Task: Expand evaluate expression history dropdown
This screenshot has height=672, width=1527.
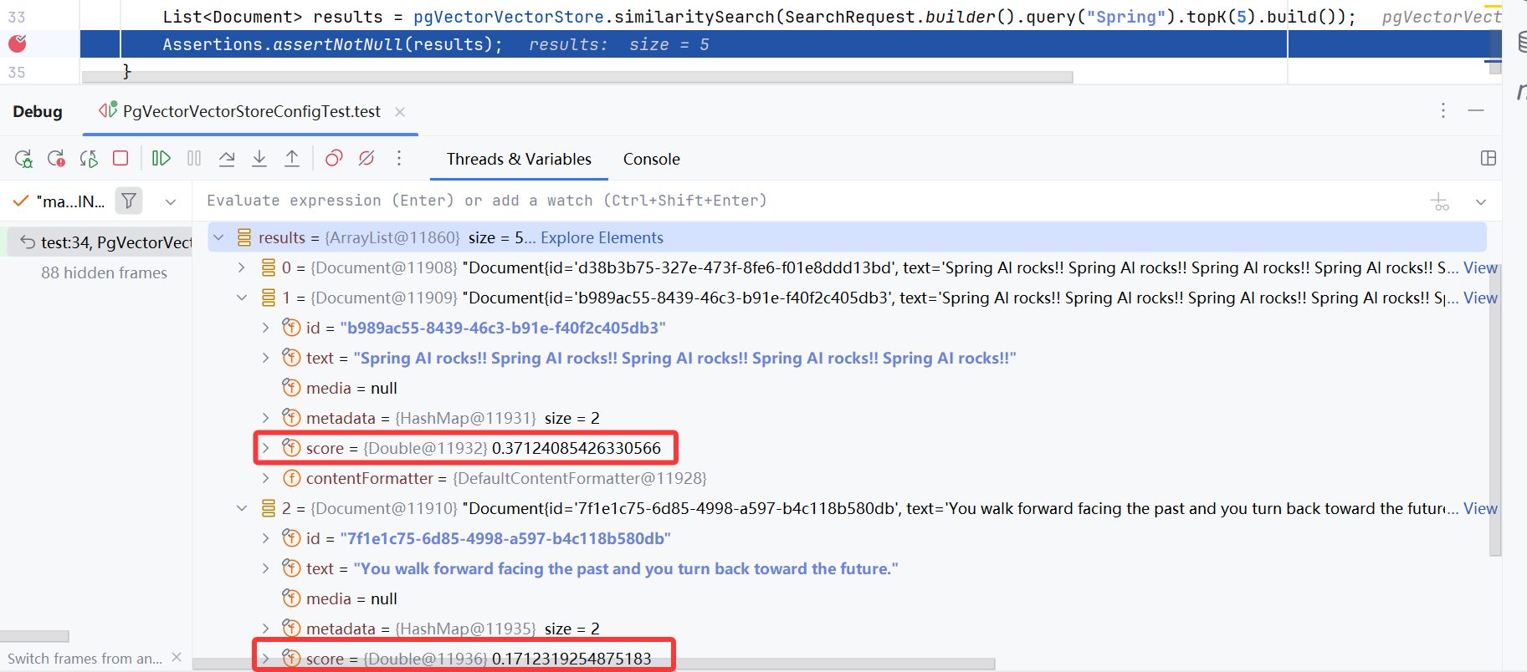Action: tap(1481, 201)
